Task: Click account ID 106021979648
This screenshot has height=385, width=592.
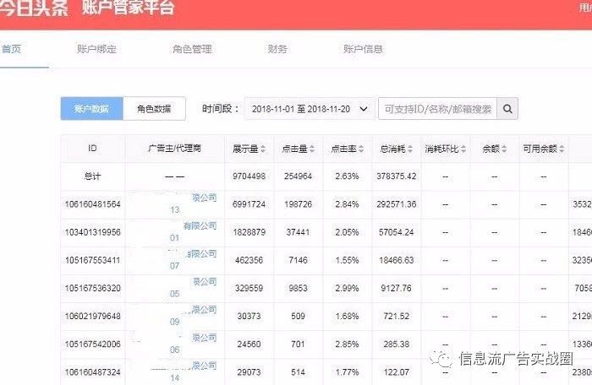Action: [x=92, y=317]
